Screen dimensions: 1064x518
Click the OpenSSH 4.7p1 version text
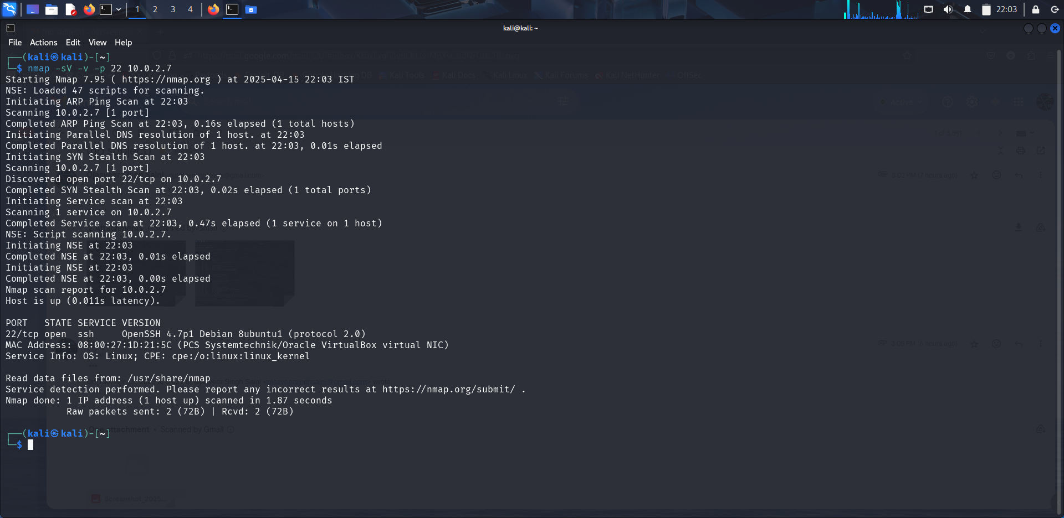tap(244, 334)
